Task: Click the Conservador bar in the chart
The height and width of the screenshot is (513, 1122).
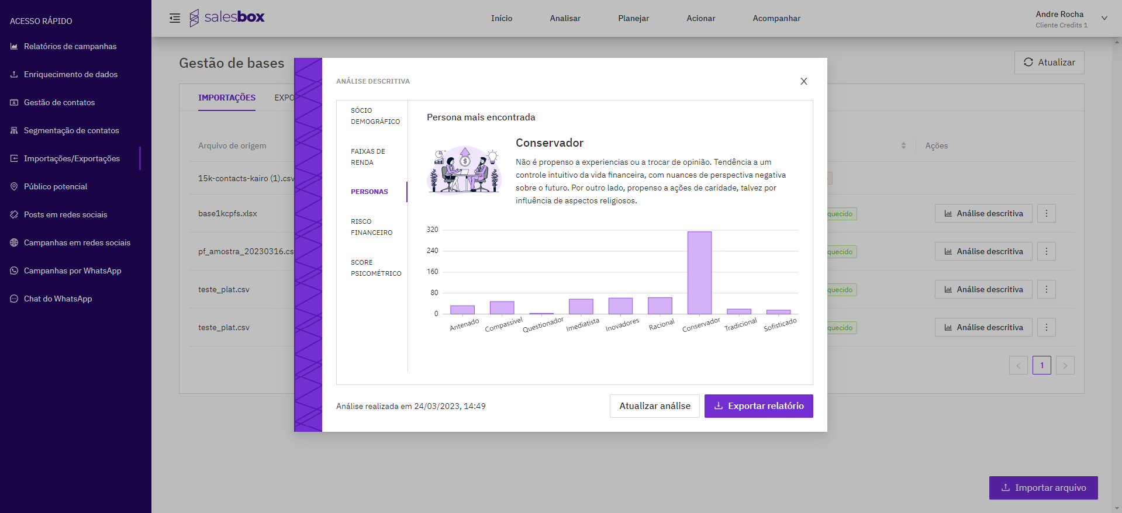Action: [699, 273]
